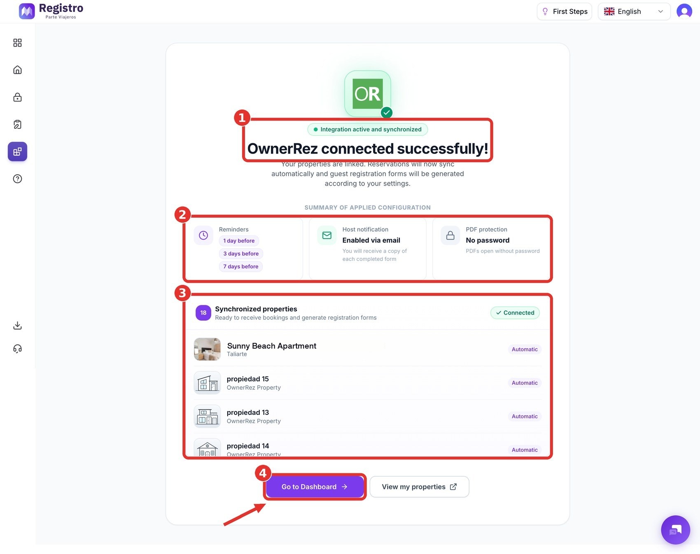The width and height of the screenshot is (700, 554).
Task: Click the "propiedad 14" property name
Action: click(248, 446)
